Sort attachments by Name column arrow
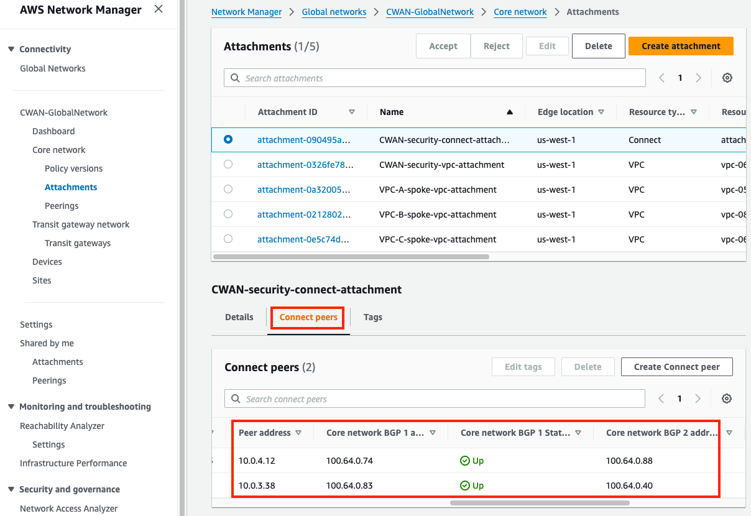 [510, 112]
